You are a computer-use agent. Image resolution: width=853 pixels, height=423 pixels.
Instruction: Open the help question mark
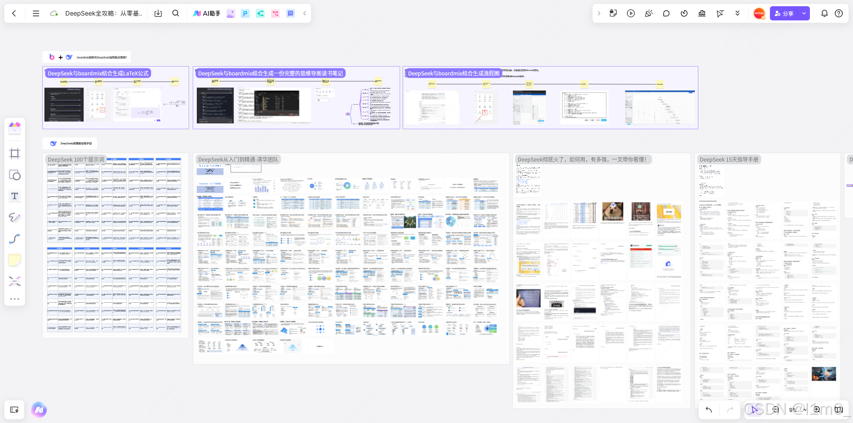point(839,13)
